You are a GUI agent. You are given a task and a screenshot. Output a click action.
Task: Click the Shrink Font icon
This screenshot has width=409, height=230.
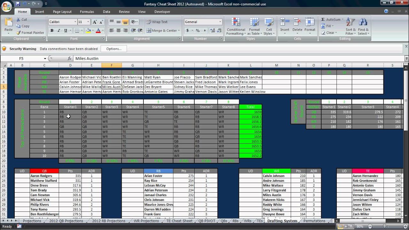point(101,22)
